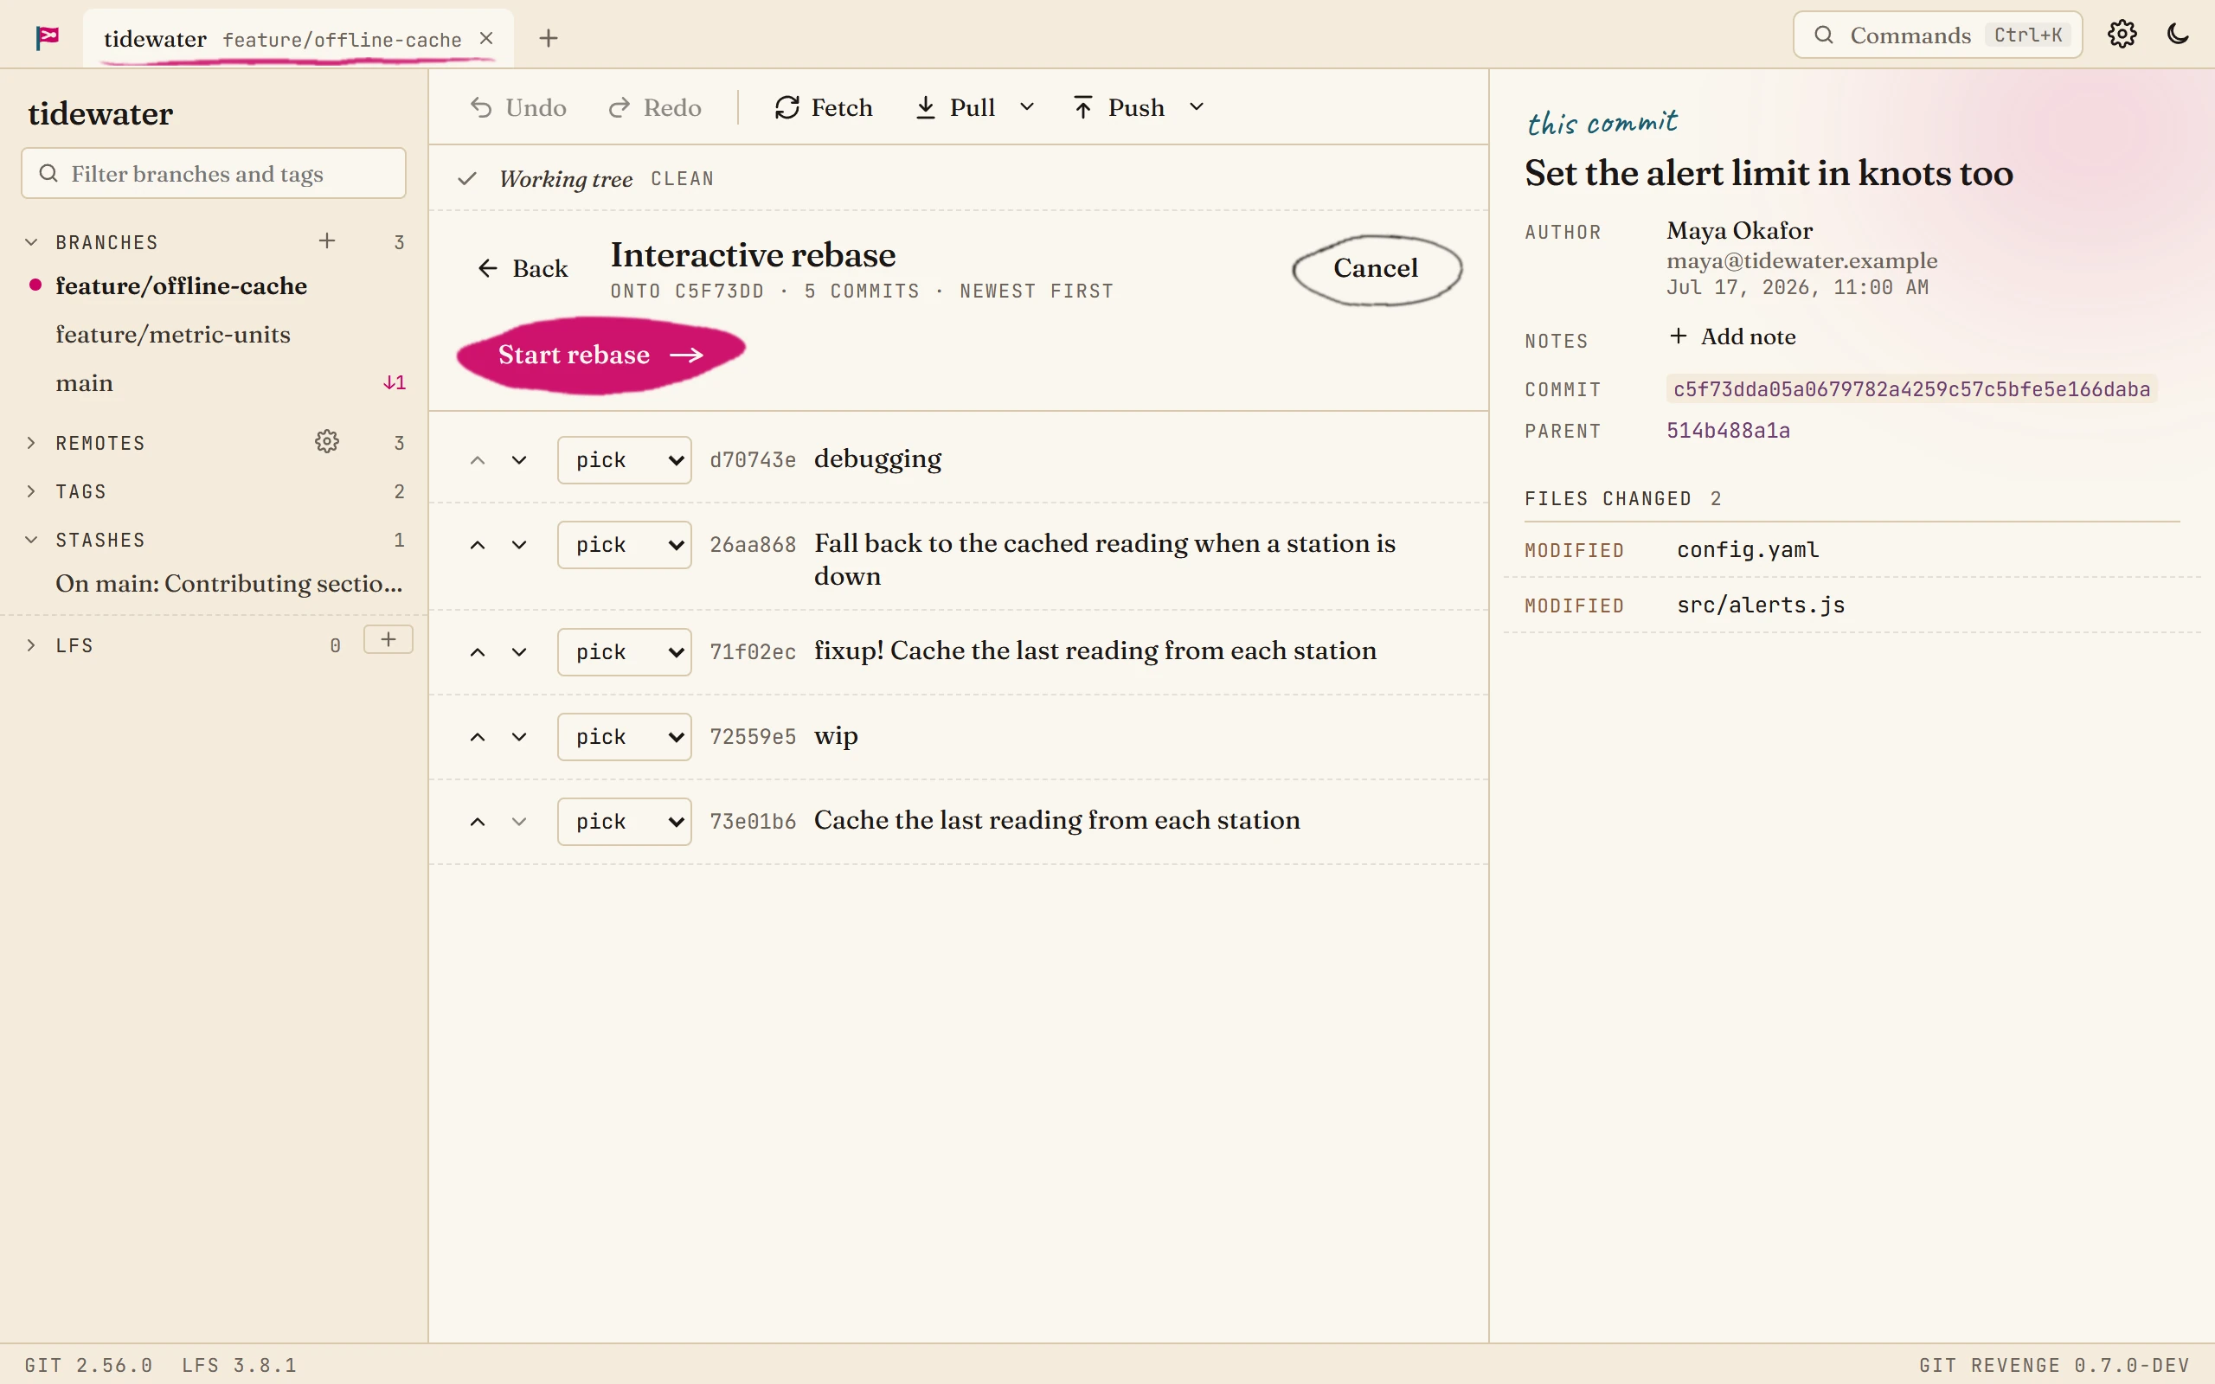Open remotes settings gear icon
Screen dimensions: 2215x1384
click(x=327, y=441)
